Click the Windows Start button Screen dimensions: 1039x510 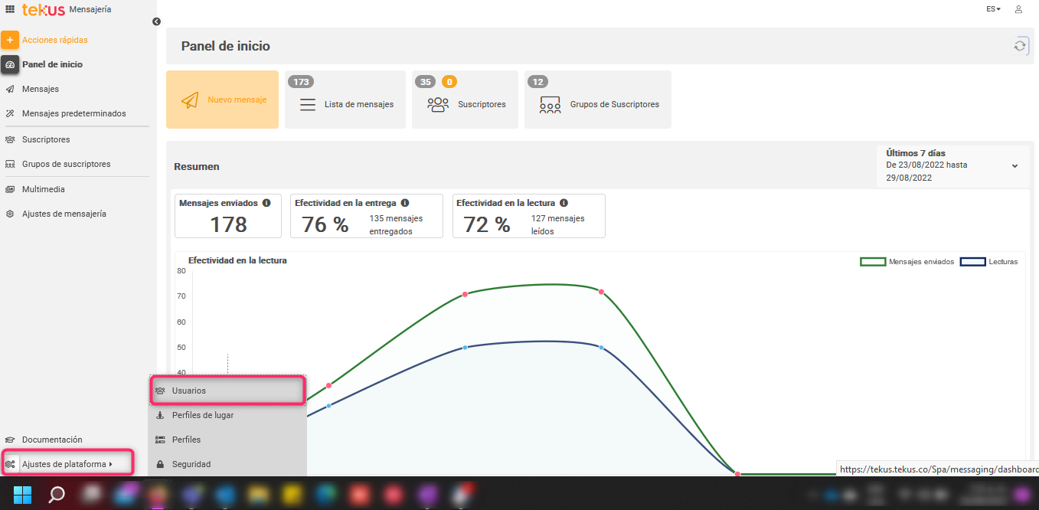[x=22, y=494]
